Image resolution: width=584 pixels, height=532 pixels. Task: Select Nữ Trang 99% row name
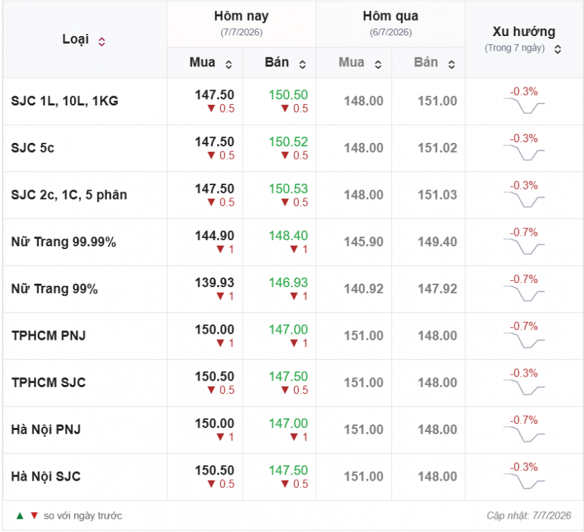coord(54,289)
